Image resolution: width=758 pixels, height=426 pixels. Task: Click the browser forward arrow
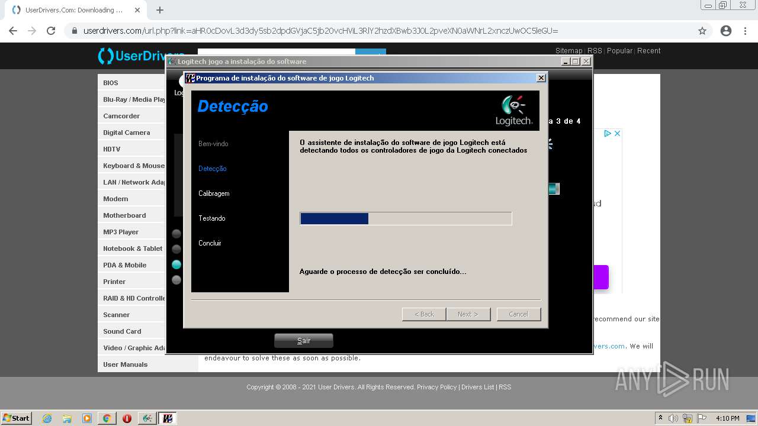pos(32,31)
